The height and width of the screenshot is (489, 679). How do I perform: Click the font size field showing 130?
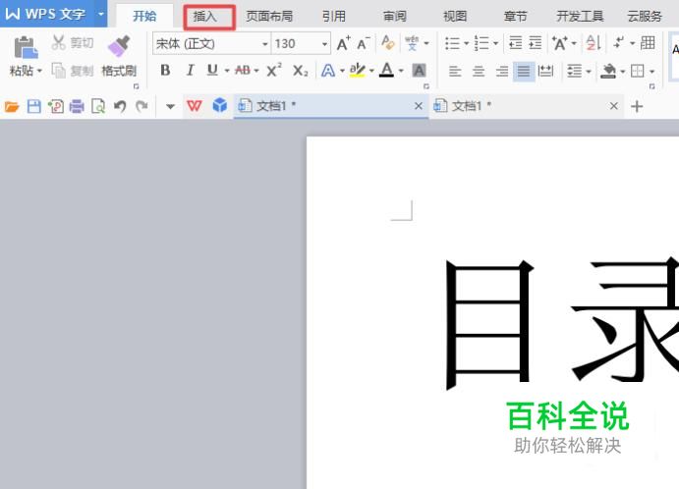(296, 44)
